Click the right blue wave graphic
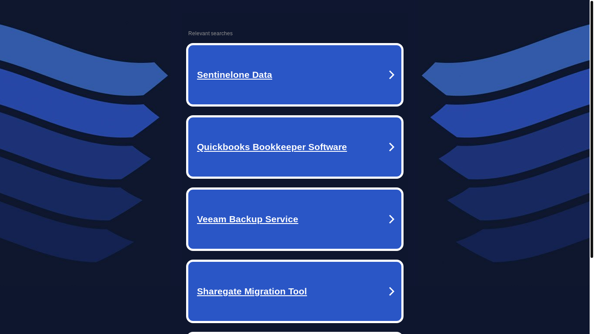This screenshot has width=594, height=334. click(507, 144)
